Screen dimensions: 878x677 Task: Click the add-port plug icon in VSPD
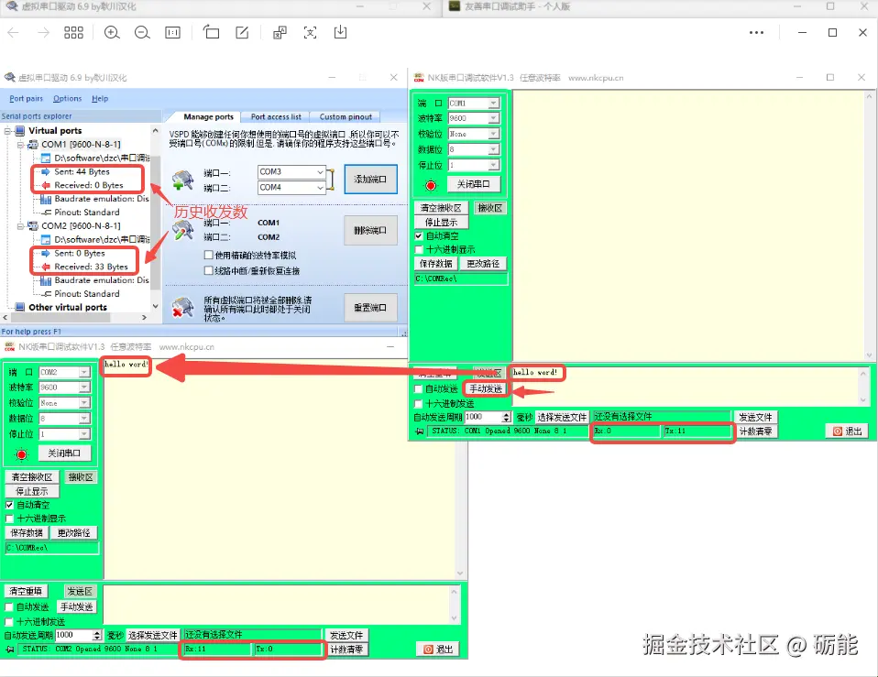coord(182,180)
